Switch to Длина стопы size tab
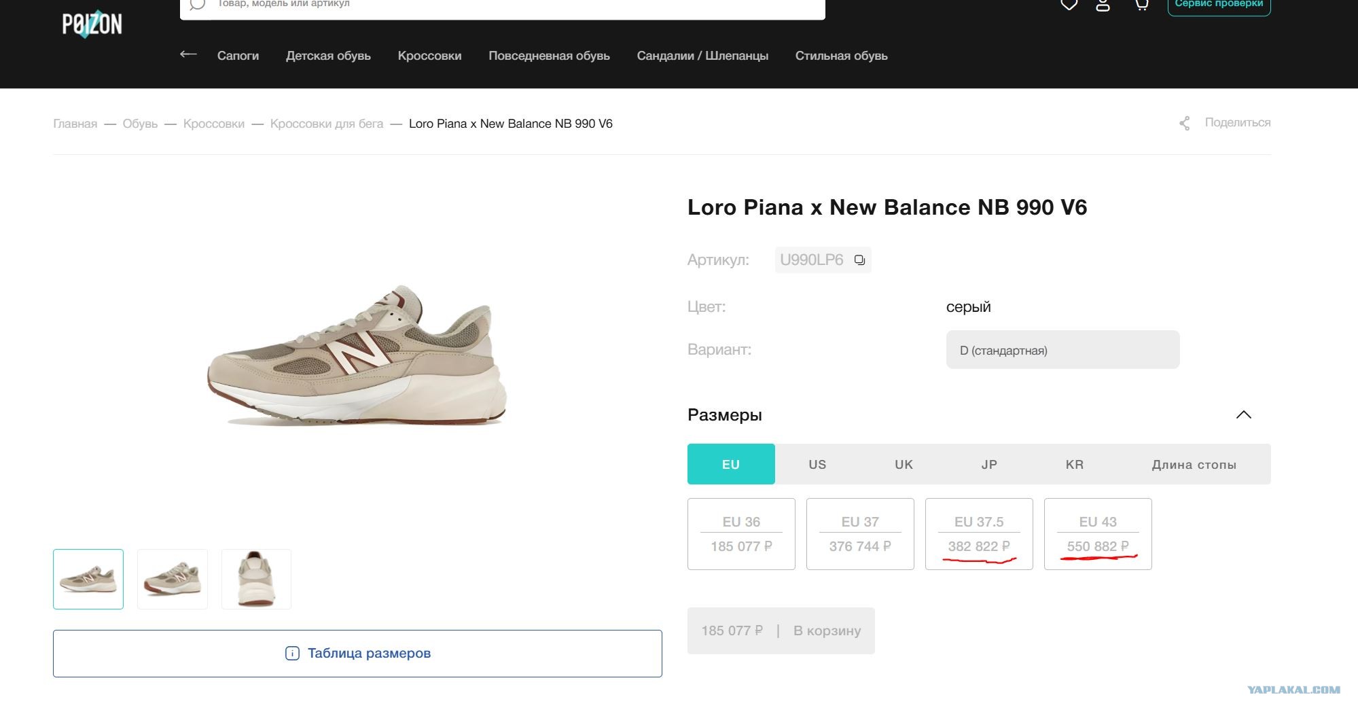1358x710 pixels. click(x=1194, y=464)
